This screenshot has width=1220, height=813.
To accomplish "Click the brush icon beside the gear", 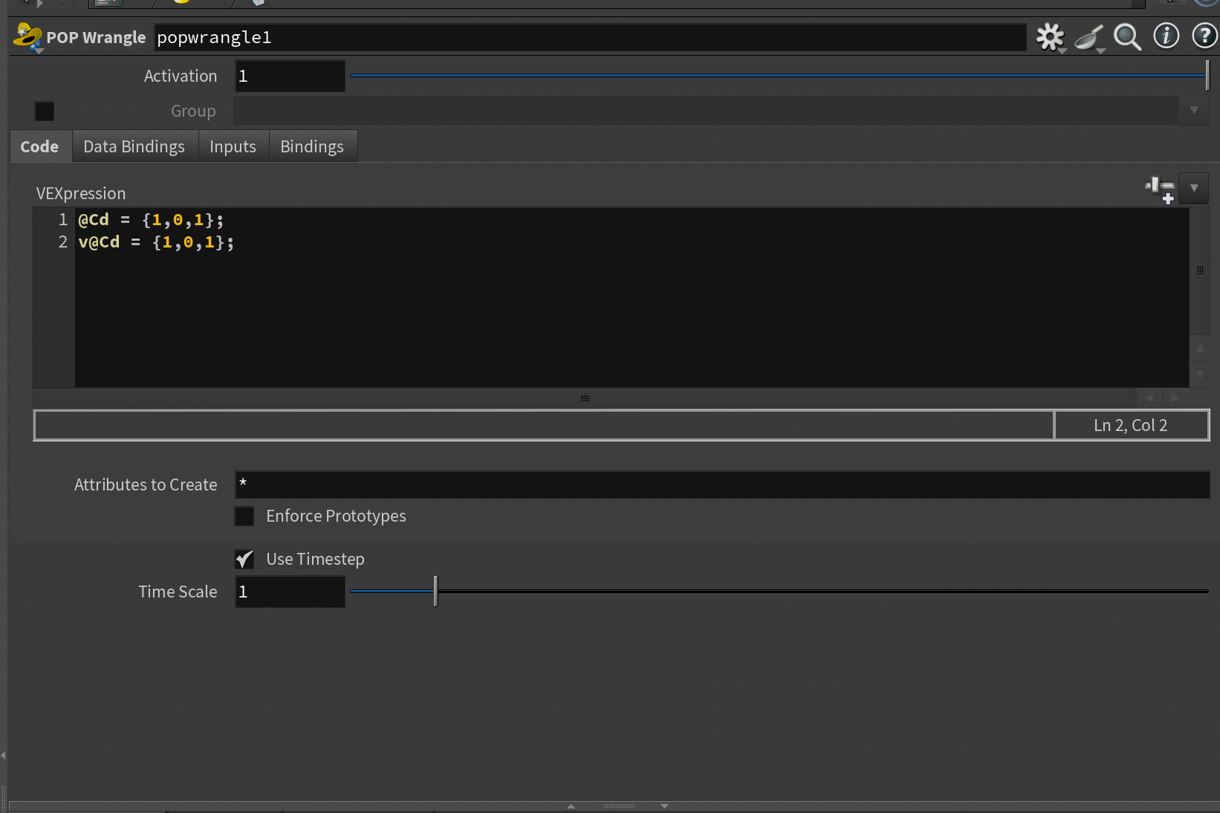I will [x=1088, y=36].
